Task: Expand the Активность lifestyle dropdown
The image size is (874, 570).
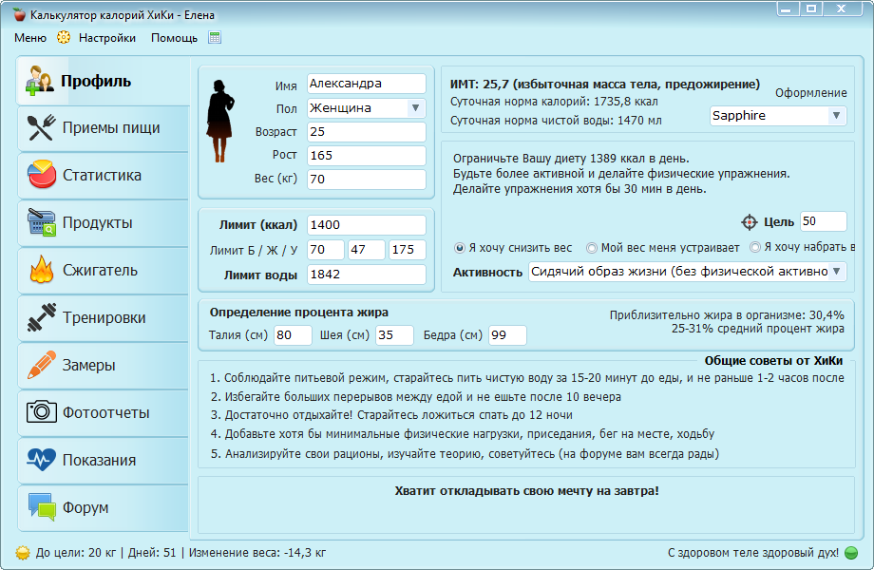Action: pyautogui.click(x=836, y=272)
